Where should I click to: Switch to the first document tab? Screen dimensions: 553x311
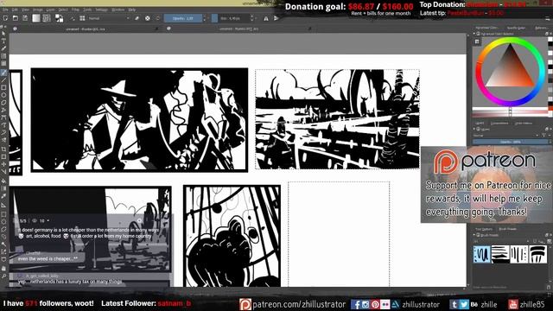pos(85,29)
